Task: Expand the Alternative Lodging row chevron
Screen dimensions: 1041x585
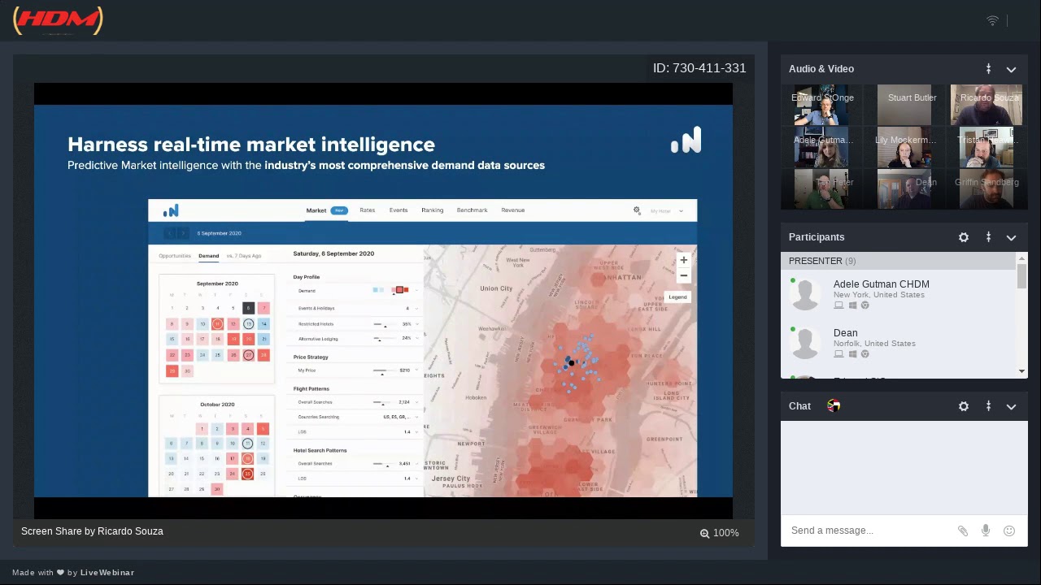Action: point(418,339)
